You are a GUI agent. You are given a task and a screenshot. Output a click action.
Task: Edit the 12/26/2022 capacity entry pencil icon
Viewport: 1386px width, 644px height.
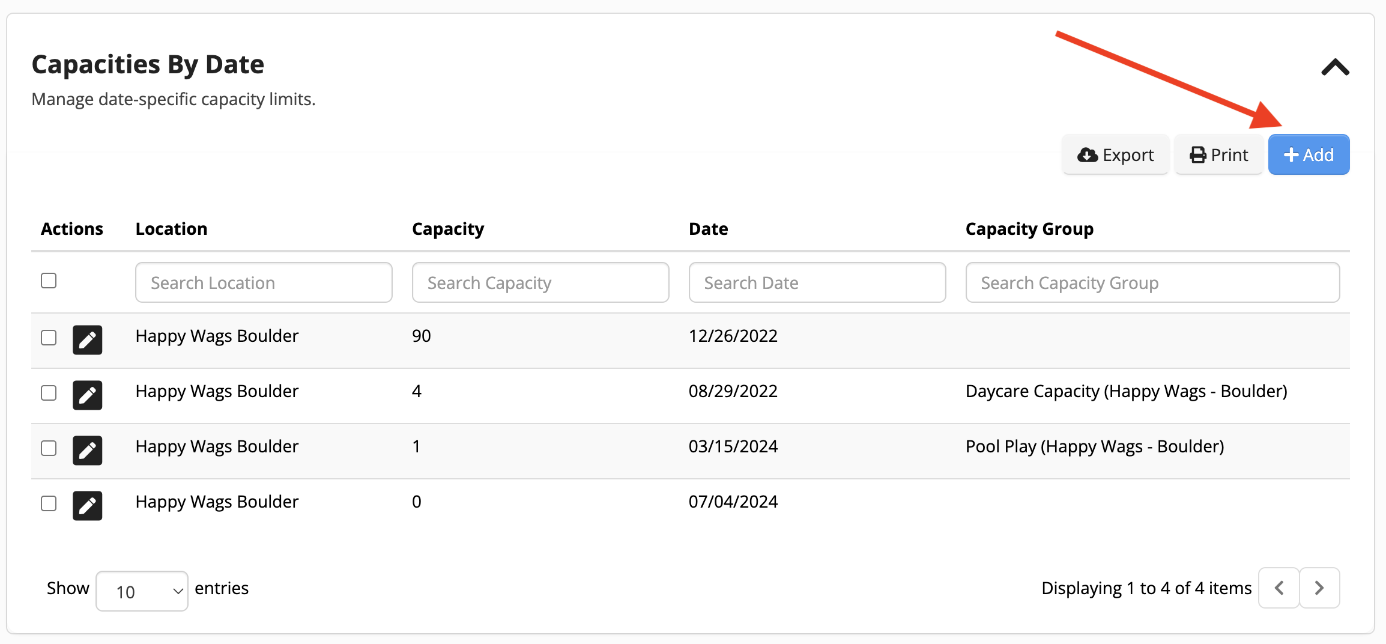[88, 340]
